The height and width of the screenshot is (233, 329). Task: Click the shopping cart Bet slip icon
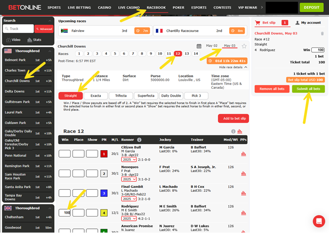click(257, 23)
